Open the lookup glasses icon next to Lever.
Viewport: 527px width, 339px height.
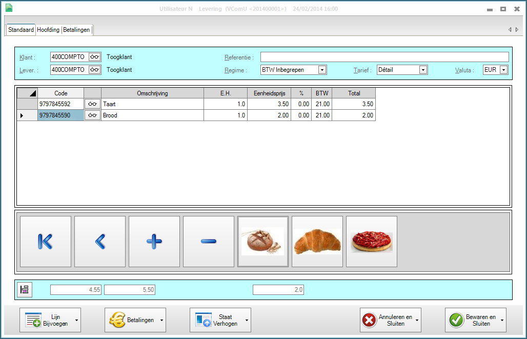coord(94,70)
